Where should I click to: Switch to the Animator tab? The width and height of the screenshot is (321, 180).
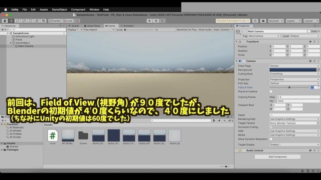tap(127, 26)
